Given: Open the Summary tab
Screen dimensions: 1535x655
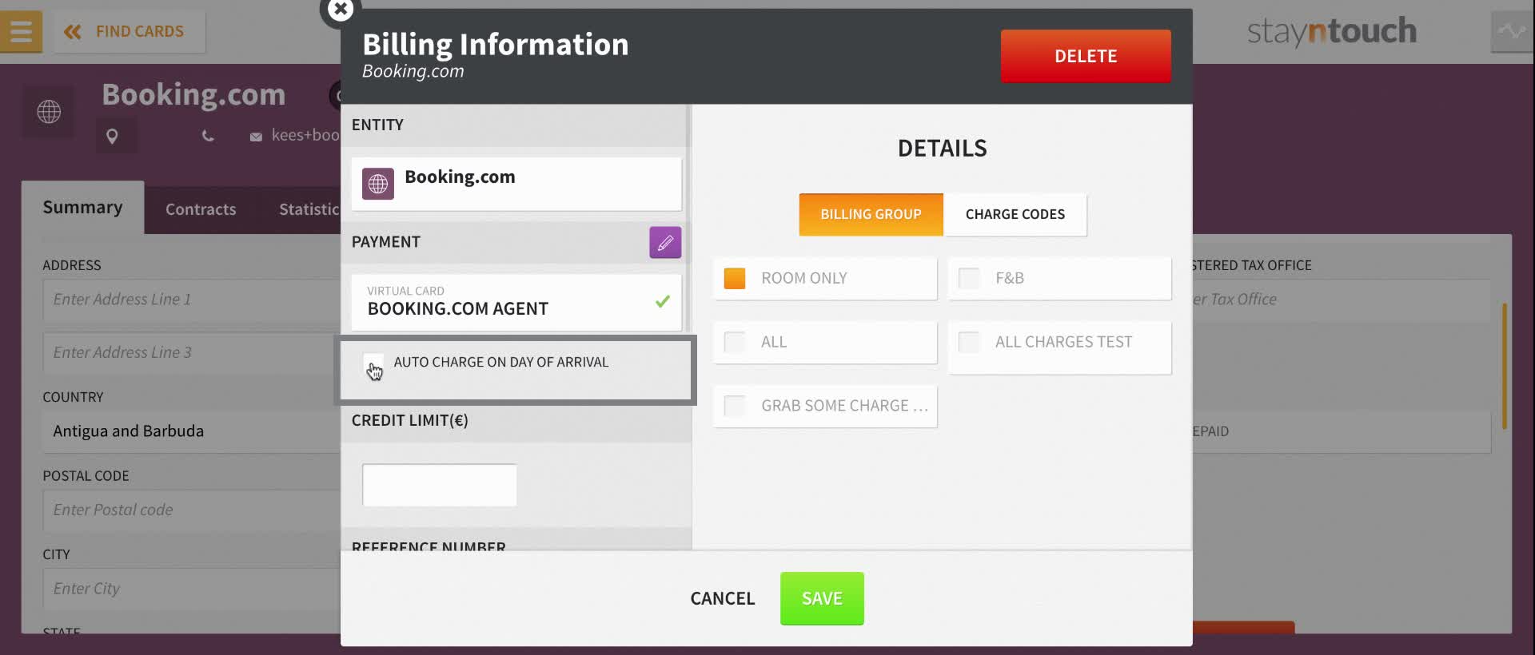Looking at the screenshot, I should [x=83, y=208].
